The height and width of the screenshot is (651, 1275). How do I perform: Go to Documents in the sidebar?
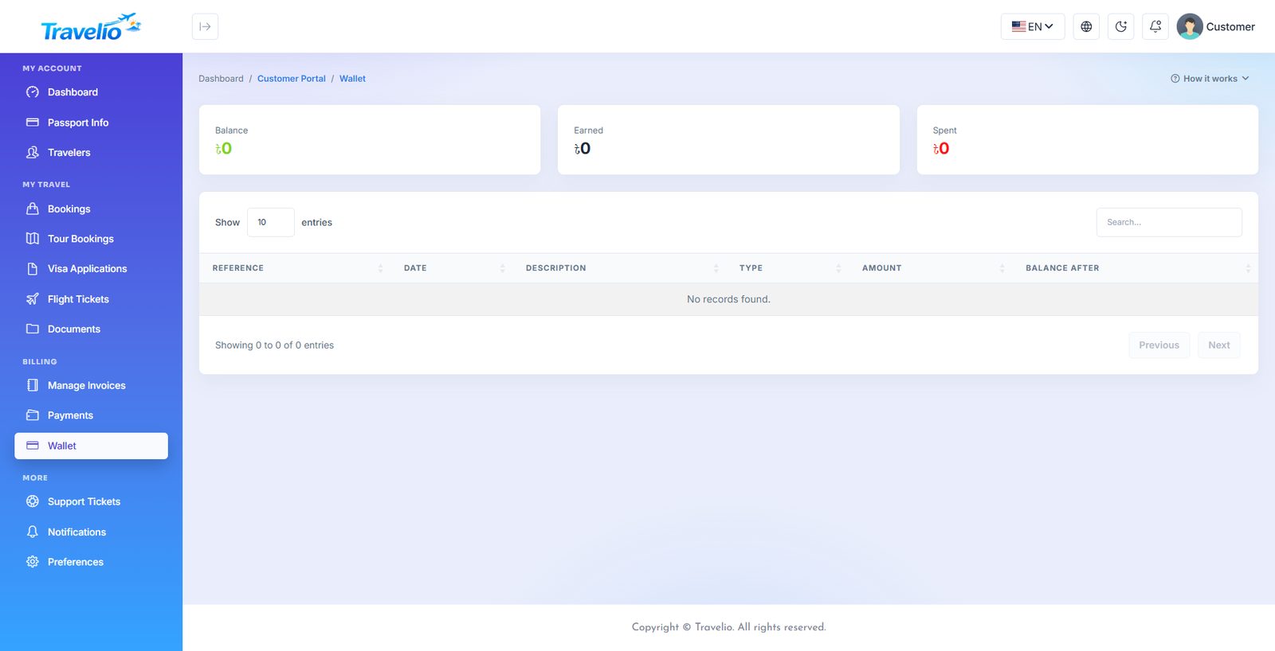click(91, 329)
